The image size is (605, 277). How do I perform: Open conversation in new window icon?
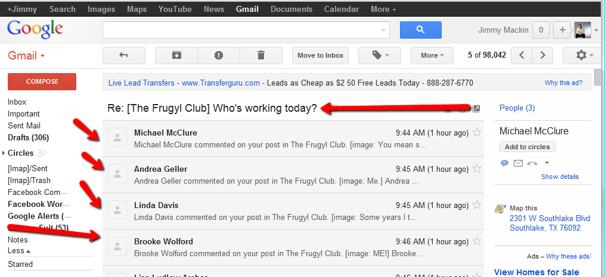476,109
